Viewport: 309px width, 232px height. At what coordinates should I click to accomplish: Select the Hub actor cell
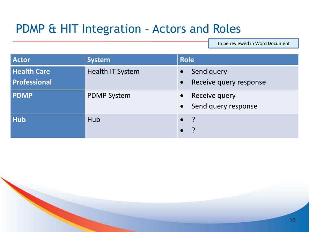point(48,126)
